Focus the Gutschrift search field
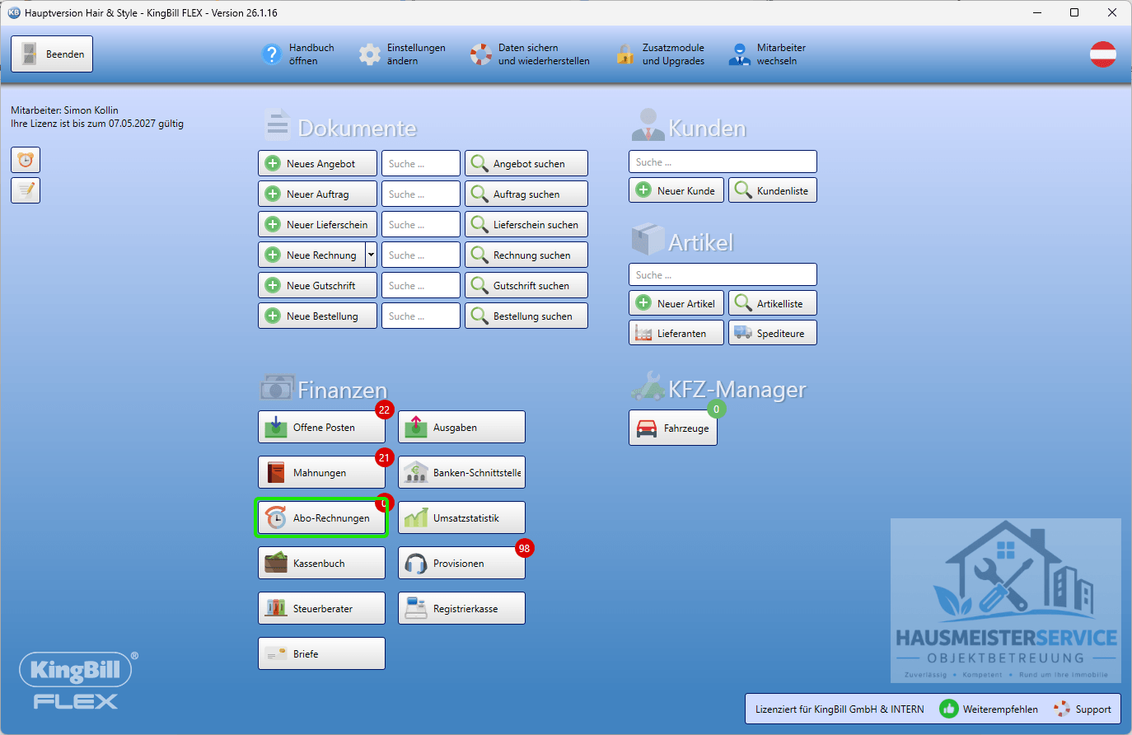 click(x=421, y=286)
